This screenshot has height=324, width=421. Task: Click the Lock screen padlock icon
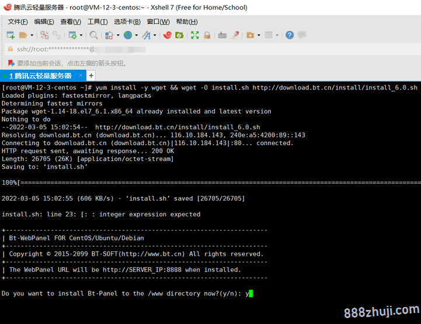point(207,35)
